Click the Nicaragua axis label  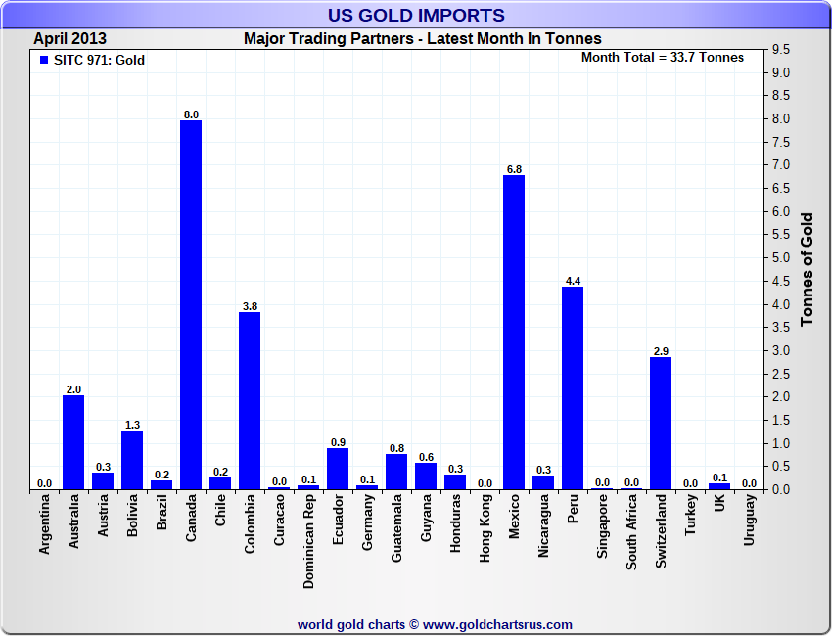543,526
